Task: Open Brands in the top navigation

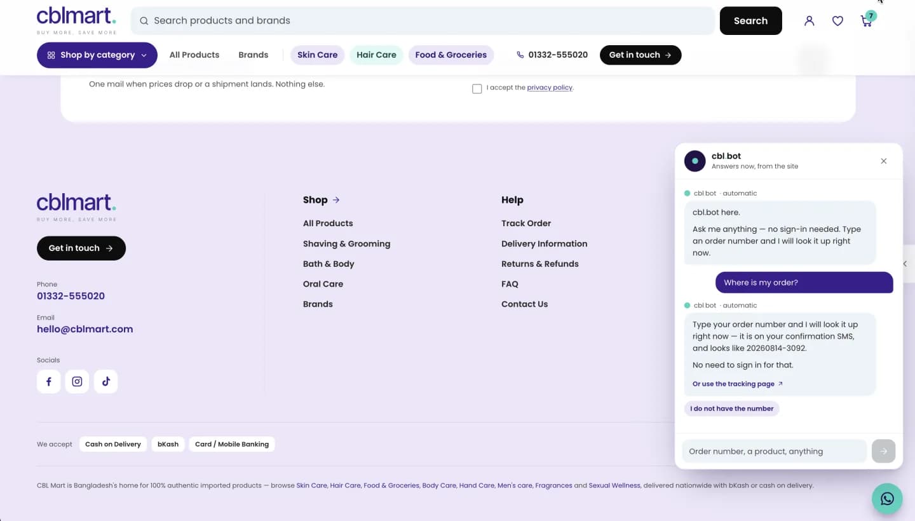Action: [x=253, y=55]
